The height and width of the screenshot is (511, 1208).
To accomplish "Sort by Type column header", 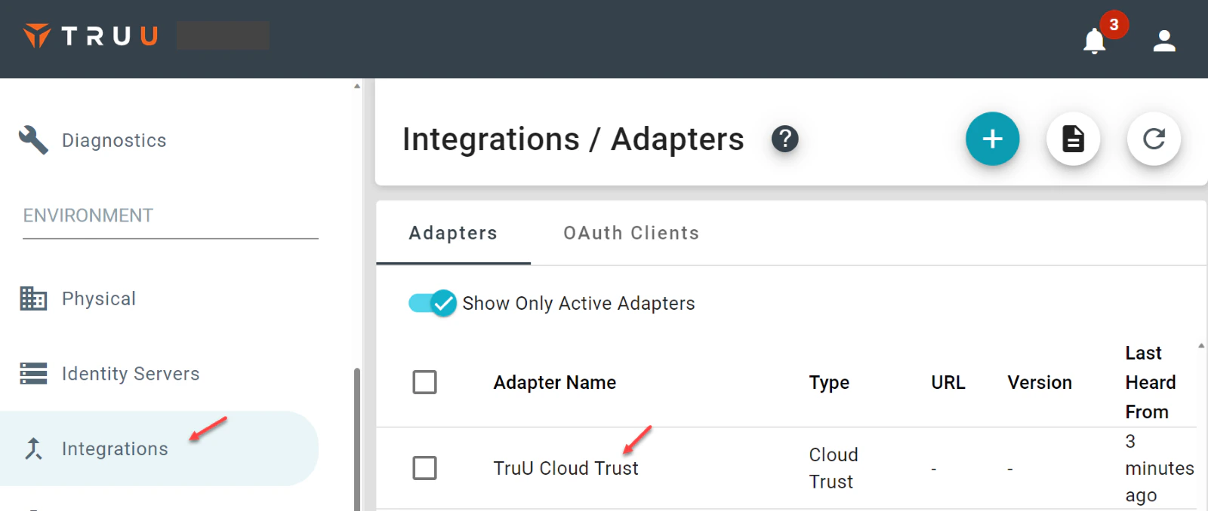I will (x=829, y=382).
